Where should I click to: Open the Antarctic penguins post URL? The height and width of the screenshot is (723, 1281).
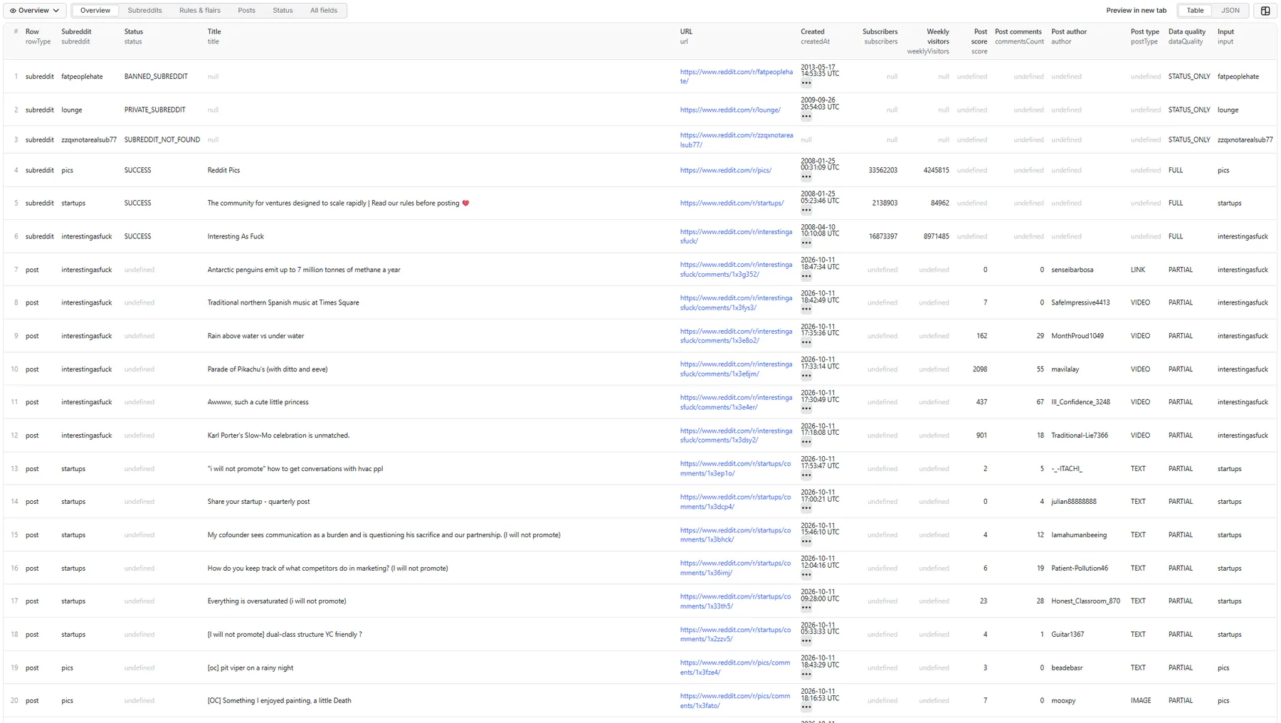click(x=736, y=270)
